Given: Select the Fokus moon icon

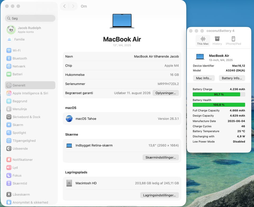Looking at the screenshot, I should point(9,176).
